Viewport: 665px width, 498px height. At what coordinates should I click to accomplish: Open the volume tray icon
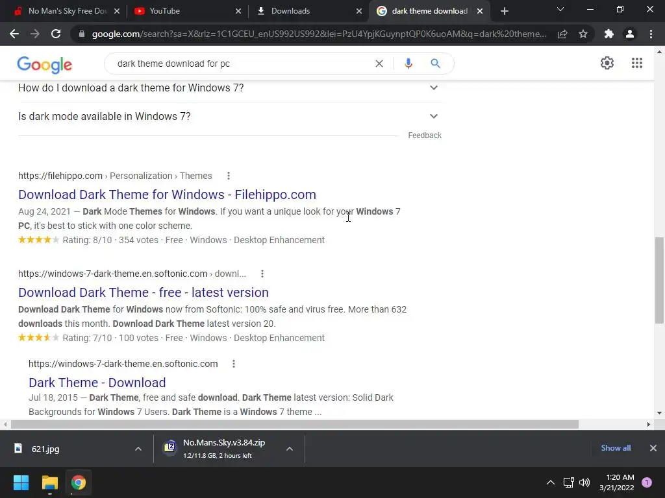tap(584, 482)
